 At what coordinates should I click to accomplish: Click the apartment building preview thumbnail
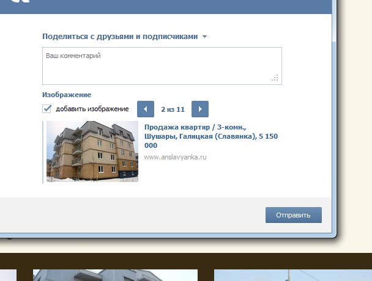[92, 151]
